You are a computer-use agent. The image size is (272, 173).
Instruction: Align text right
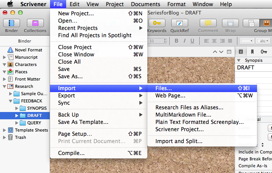click(222, 41)
